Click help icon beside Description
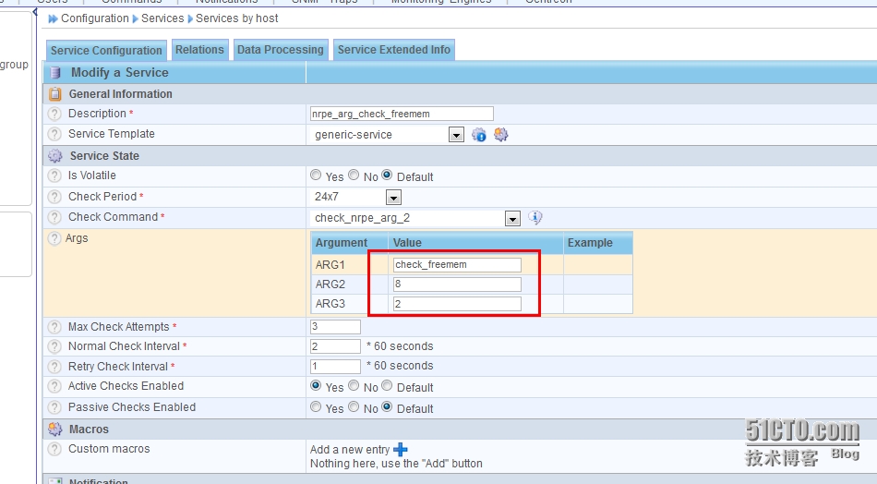This screenshot has width=877, height=484. (54, 114)
